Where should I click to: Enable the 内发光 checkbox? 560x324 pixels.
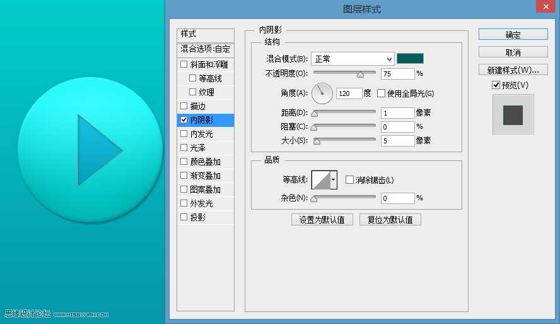(184, 134)
